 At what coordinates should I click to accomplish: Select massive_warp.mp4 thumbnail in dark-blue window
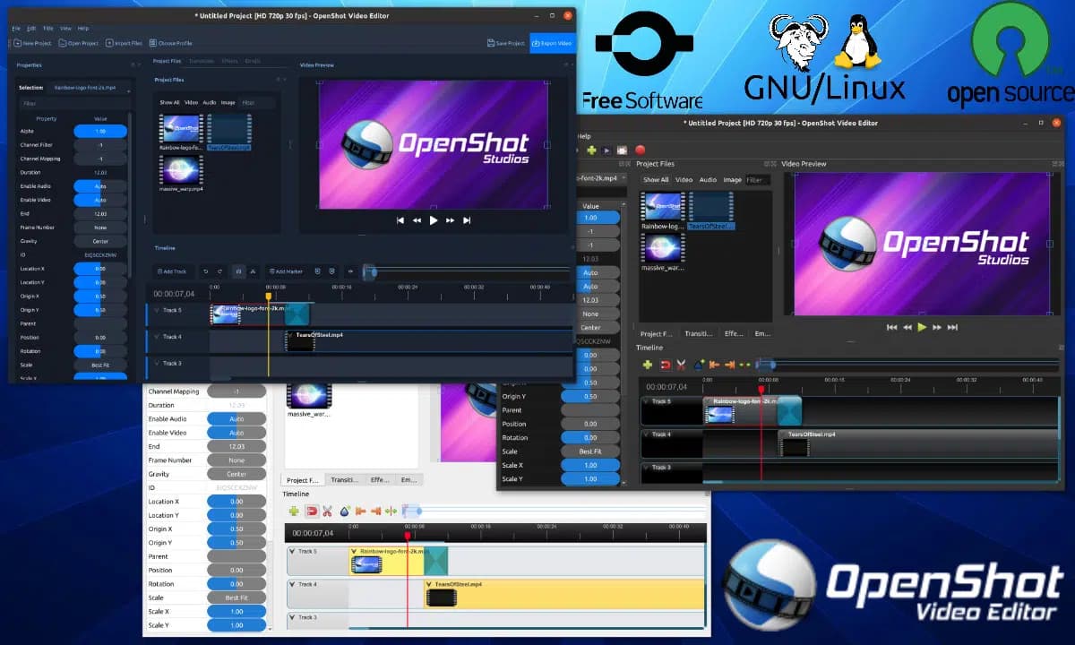point(181,169)
